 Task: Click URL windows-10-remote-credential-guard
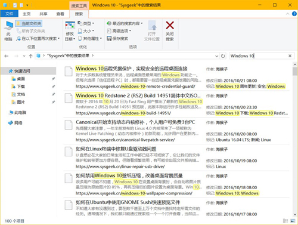[x=135, y=87]
